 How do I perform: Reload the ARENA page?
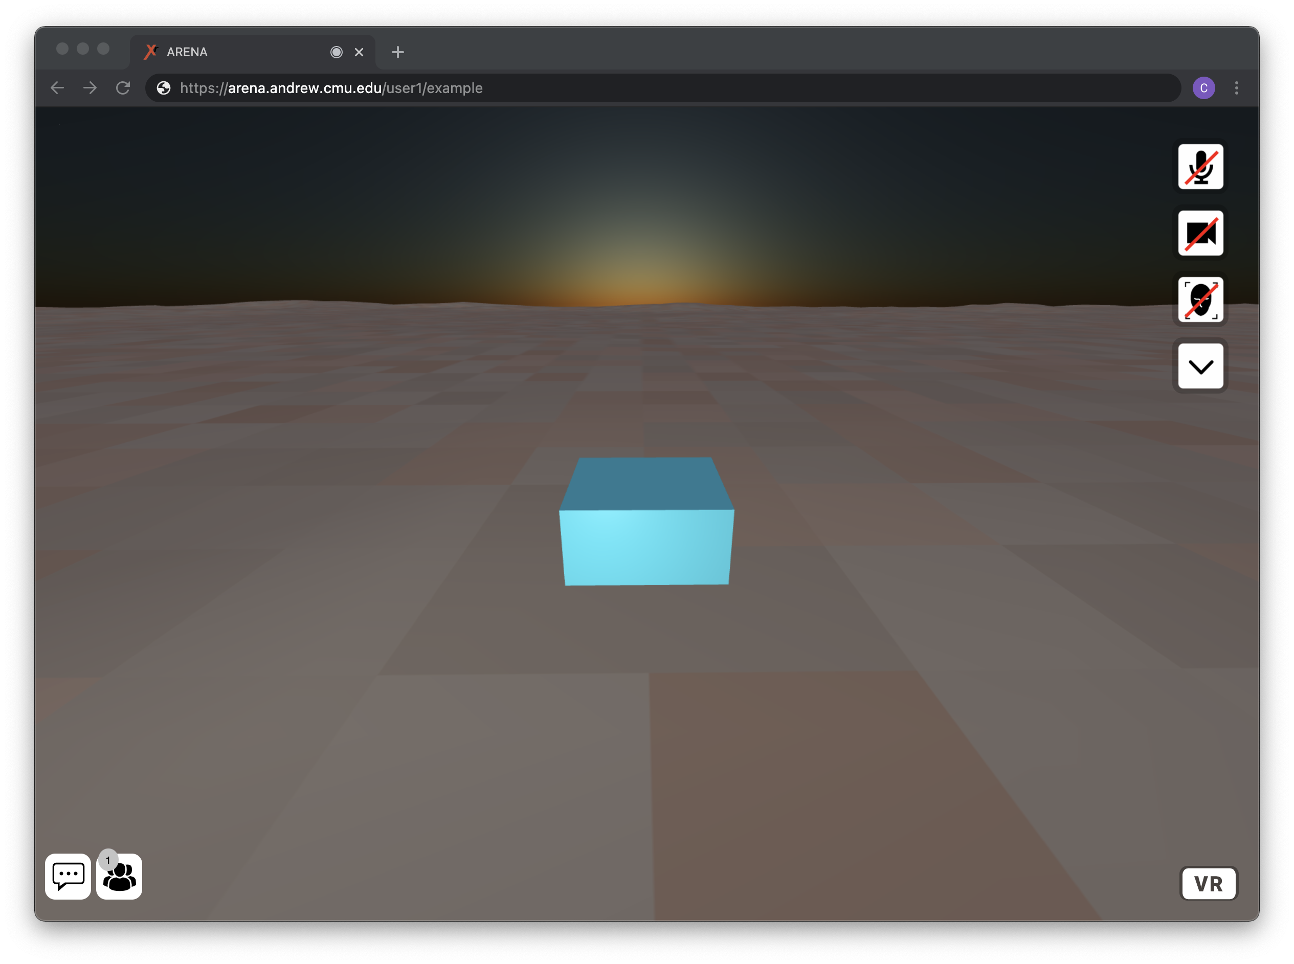tap(123, 88)
